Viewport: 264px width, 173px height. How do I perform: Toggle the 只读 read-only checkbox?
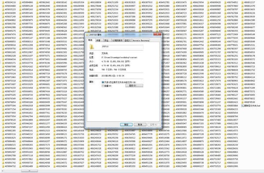(103, 82)
